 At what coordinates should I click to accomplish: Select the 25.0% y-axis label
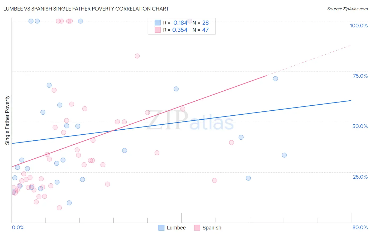360,177
